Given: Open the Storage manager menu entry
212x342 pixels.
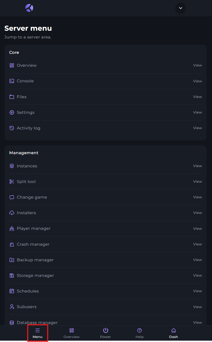Looking at the screenshot, I should [35, 276].
